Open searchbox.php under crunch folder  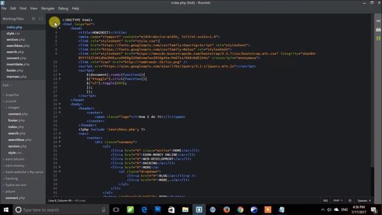pyautogui.click(x=20, y=140)
